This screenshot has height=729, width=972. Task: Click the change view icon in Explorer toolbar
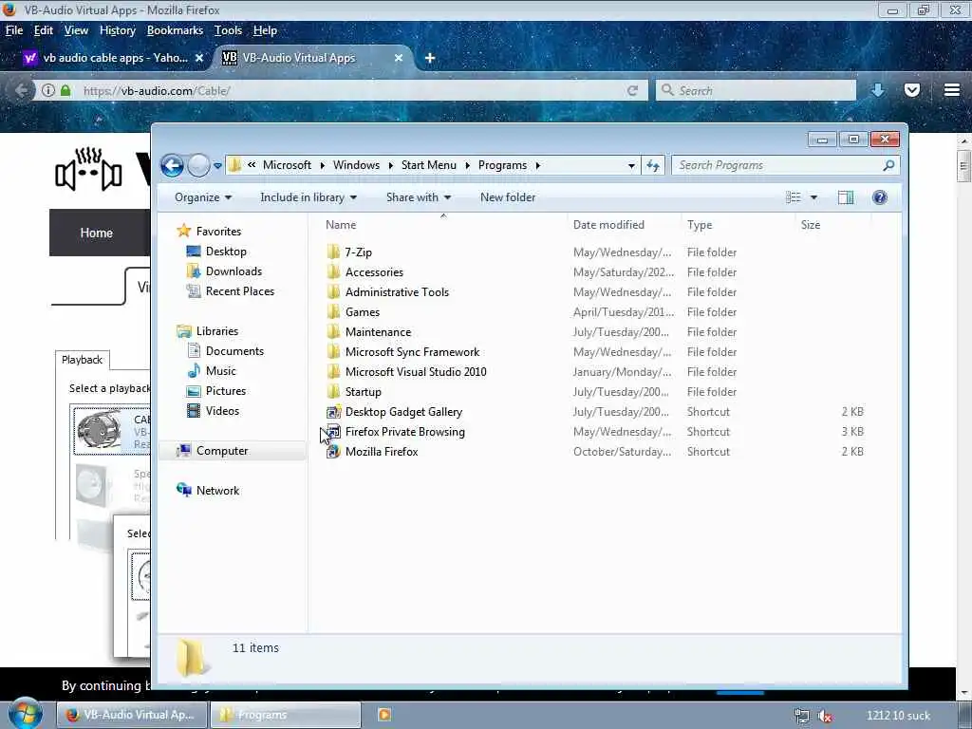pos(794,197)
